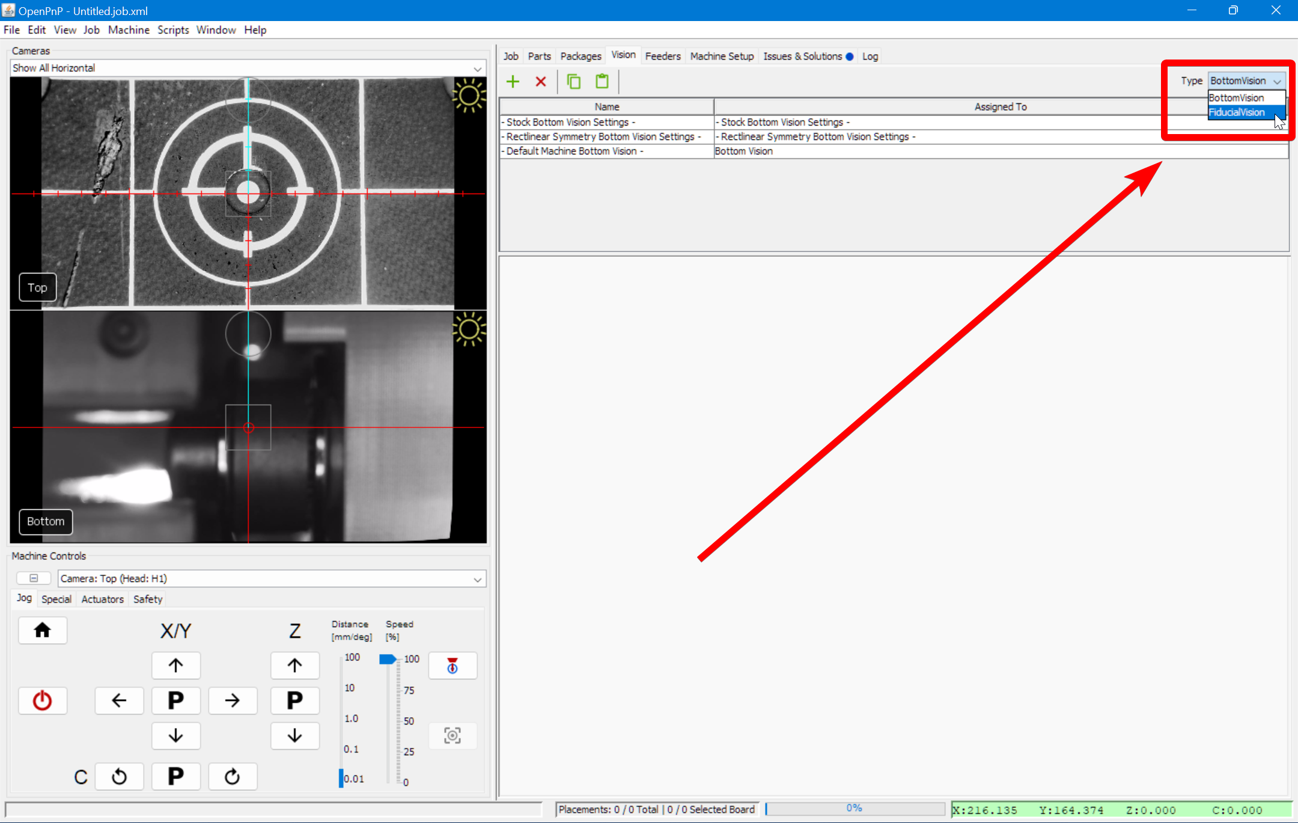This screenshot has height=823, width=1298.
Task: Select FiducialVision from the Type dropdown
Action: pos(1238,112)
